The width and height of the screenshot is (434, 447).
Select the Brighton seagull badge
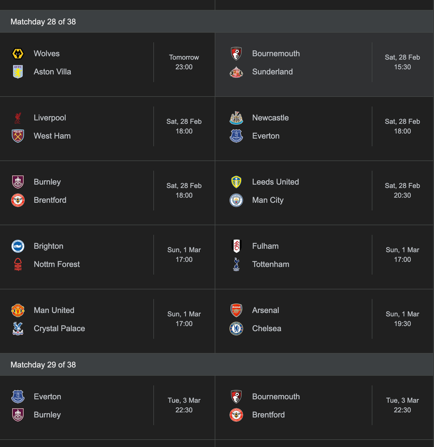coord(18,246)
